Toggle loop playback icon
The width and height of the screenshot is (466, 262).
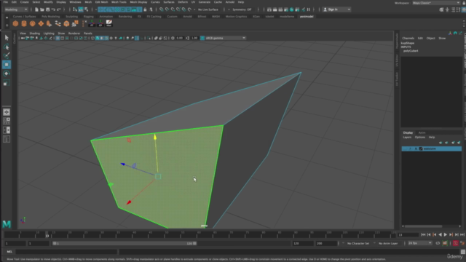[438, 243]
